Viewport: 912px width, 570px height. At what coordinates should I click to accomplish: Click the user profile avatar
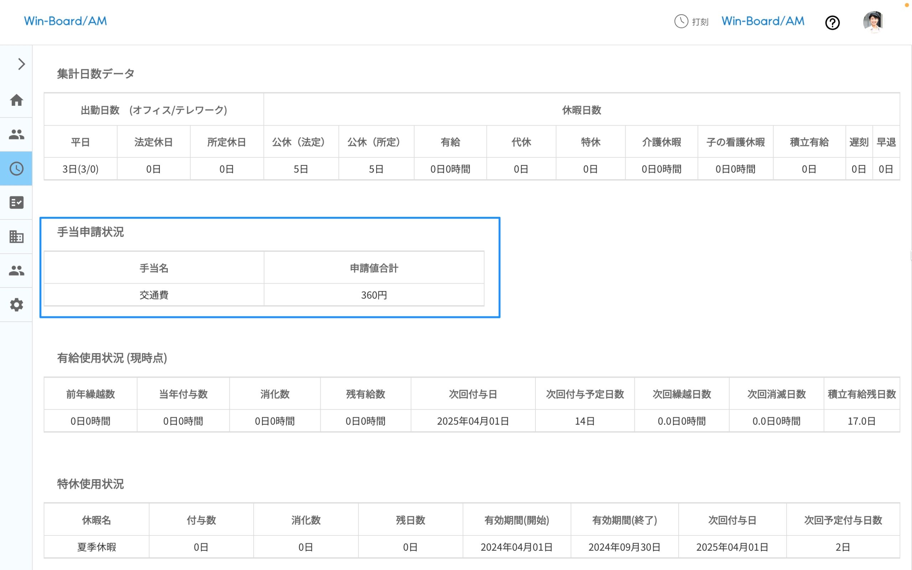pyautogui.click(x=874, y=21)
